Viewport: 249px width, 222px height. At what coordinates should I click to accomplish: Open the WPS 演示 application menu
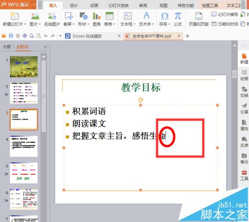coord(18,4)
